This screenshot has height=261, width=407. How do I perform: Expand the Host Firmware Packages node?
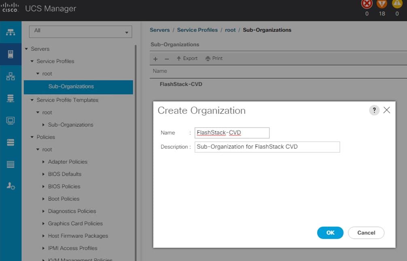(x=43, y=236)
